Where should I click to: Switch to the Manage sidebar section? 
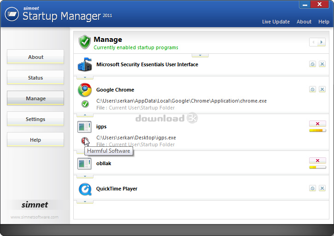click(x=35, y=98)
